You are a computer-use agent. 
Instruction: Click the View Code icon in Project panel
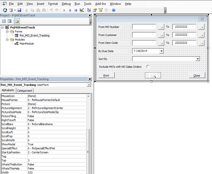(4, 21)
